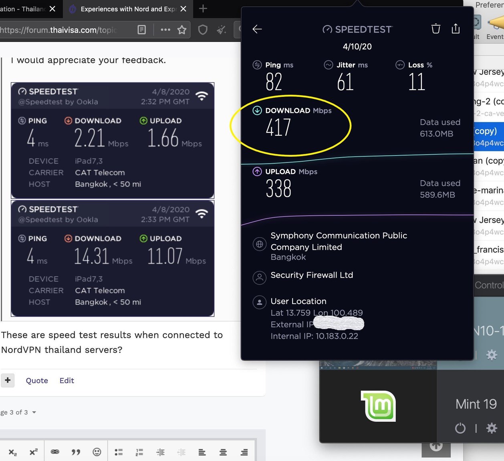
Task: Open settings gear of the VM above Mint 19
Action: (x=492, y=355)
